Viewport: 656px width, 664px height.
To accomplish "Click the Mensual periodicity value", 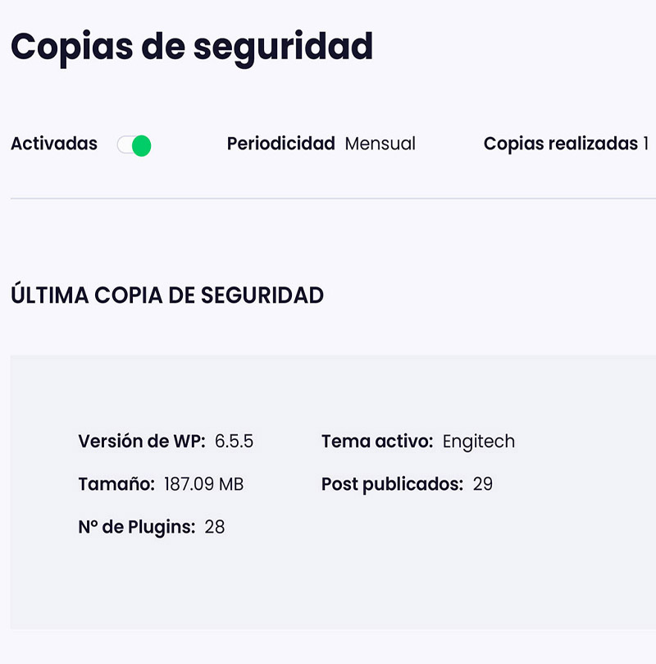I will (x=380, y=144).
